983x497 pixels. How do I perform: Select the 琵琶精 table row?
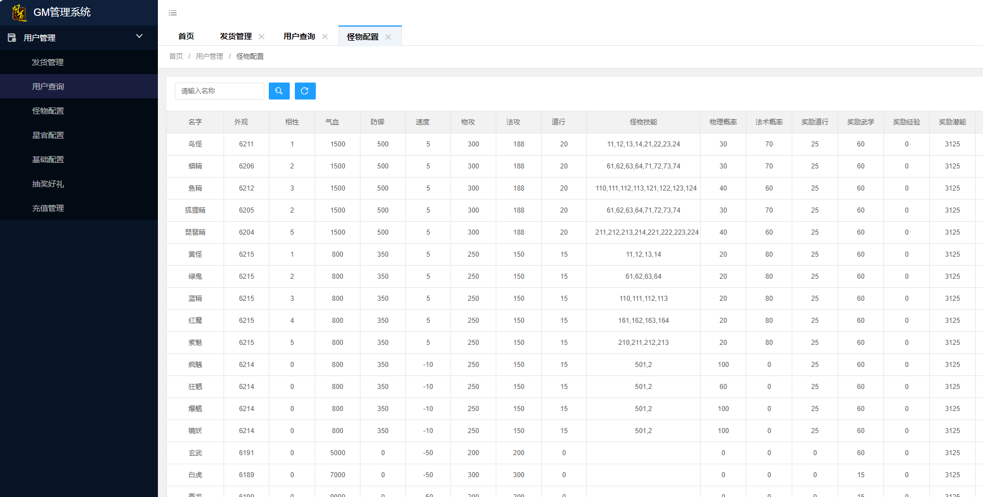pyautogui.click(x=195, y=232)
